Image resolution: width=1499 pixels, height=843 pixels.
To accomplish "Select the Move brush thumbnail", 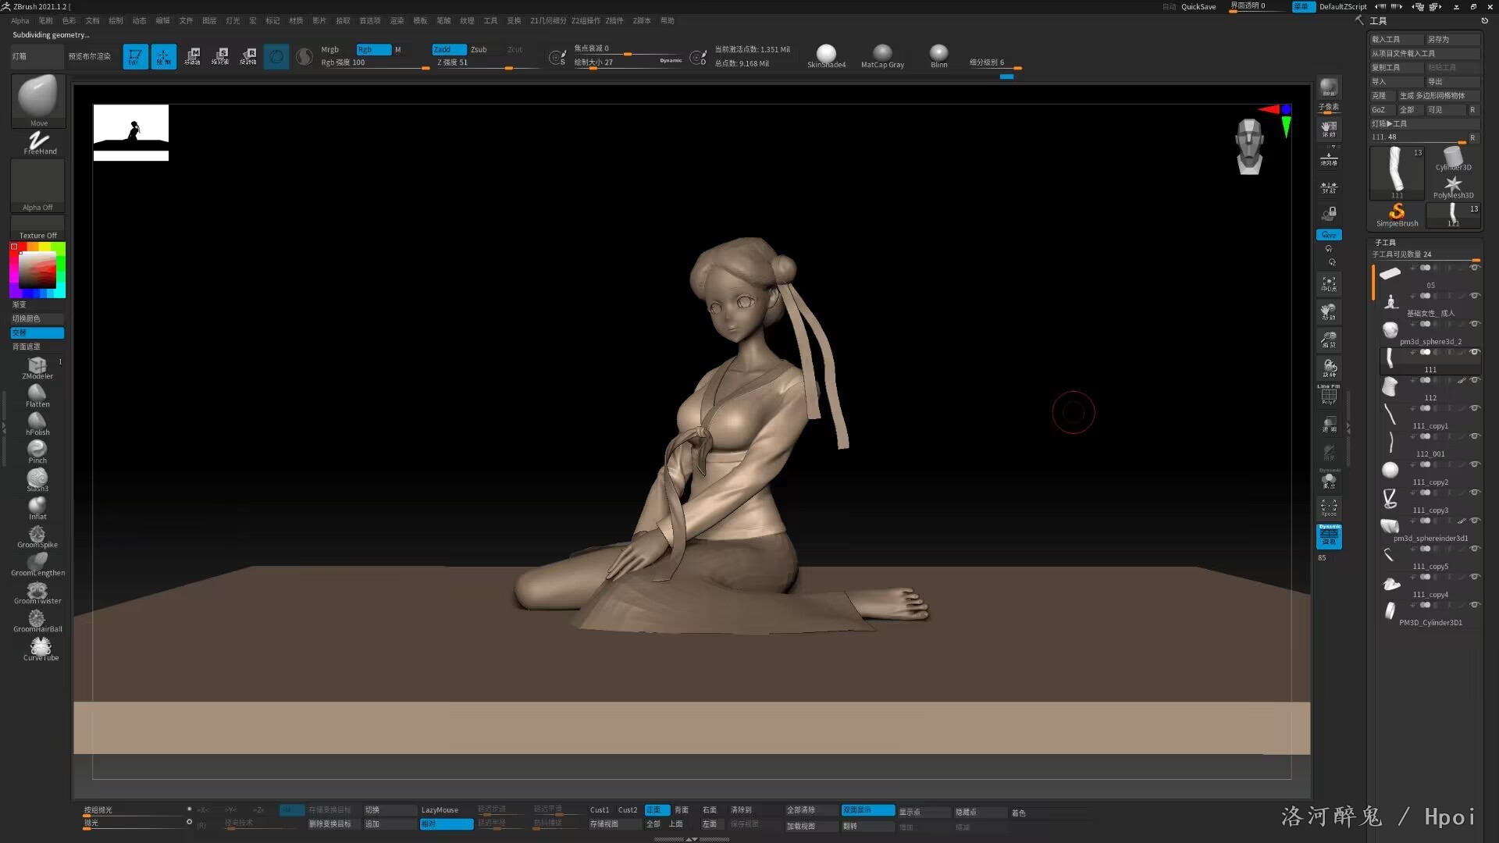I will 38,97.
